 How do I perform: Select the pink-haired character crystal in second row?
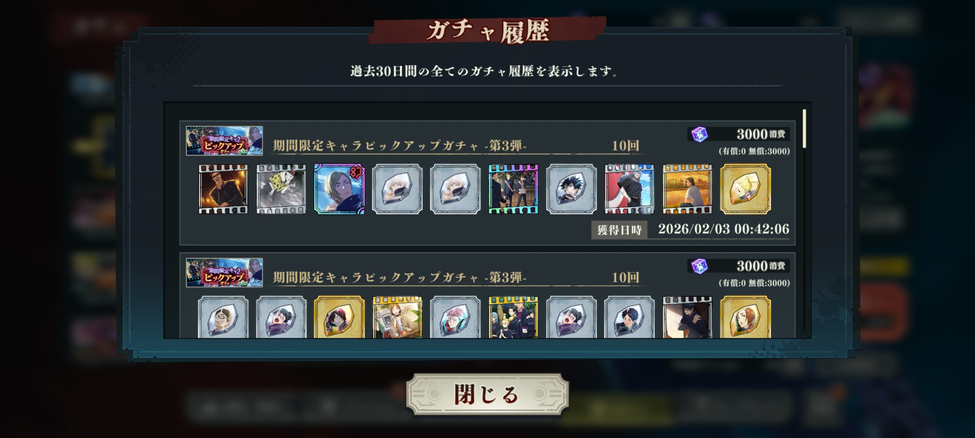(455, 317)
